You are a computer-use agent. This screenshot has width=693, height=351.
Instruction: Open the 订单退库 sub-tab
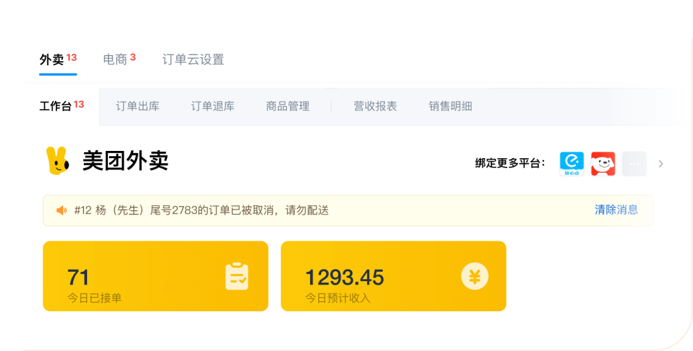tap(213, 106)
